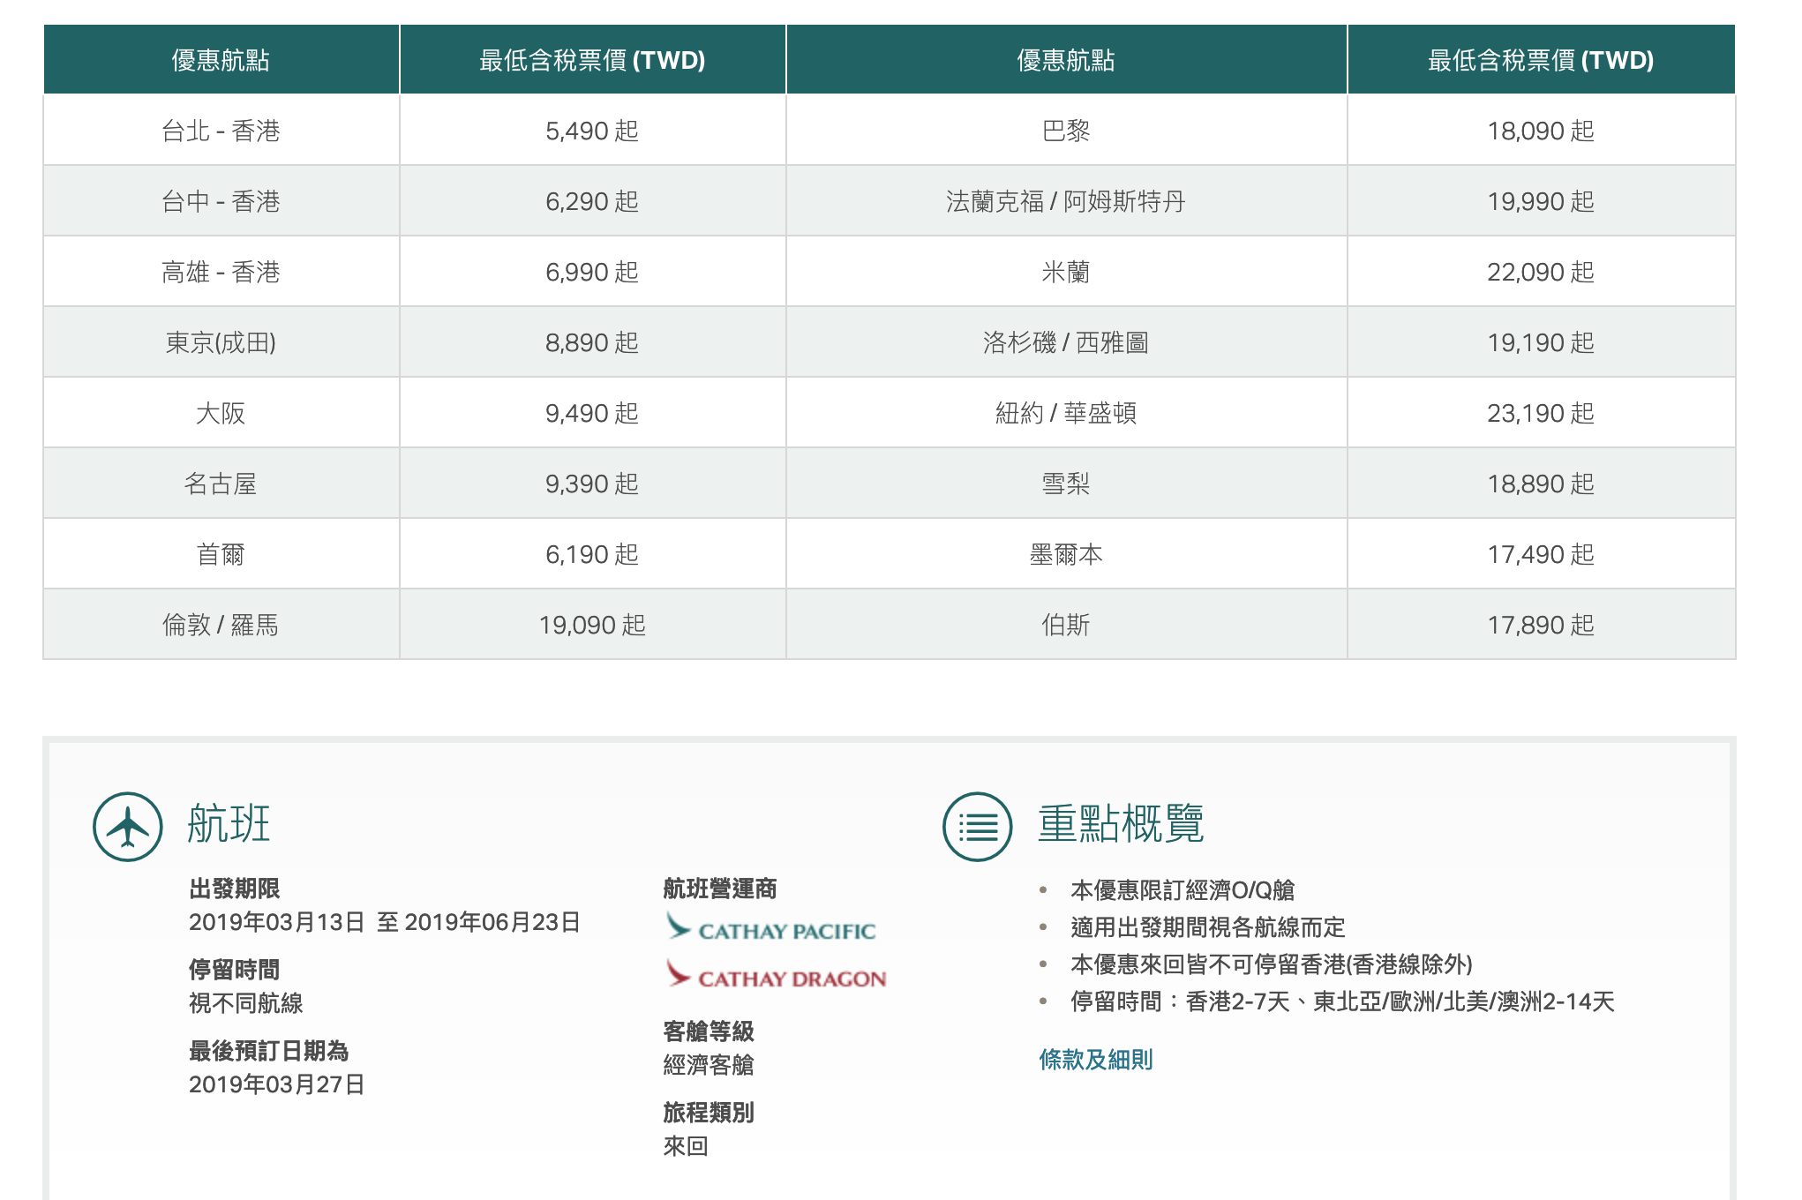This screenshot has height=1200, width=1802.
Task: Select the 東京(成田) destination cell
Action: (221, 342)
